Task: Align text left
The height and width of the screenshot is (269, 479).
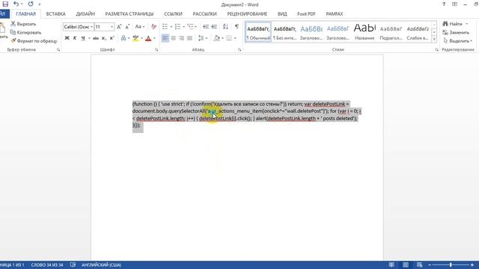Action: [165, 38]
